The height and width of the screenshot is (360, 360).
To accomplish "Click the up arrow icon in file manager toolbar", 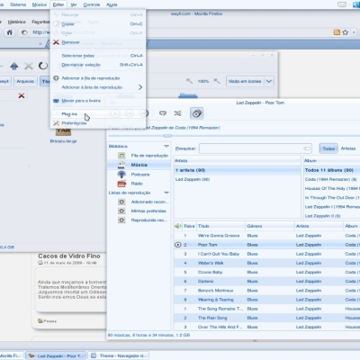I will click(13, 66).
